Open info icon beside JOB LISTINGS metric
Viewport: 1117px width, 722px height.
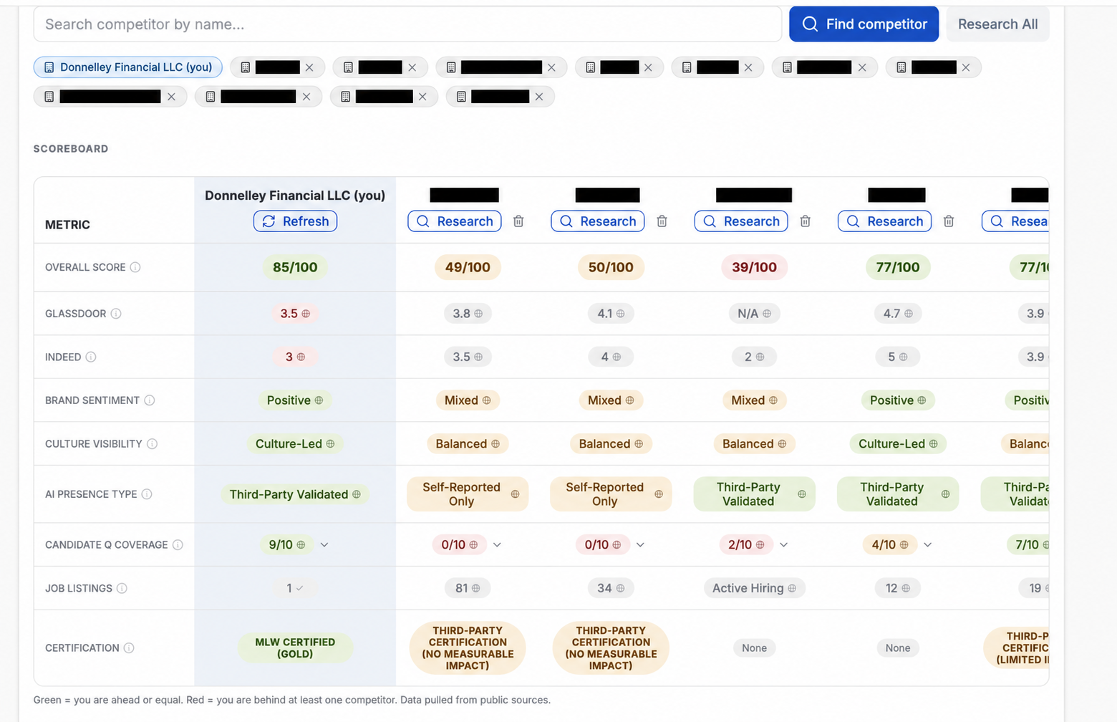point(122,588)
